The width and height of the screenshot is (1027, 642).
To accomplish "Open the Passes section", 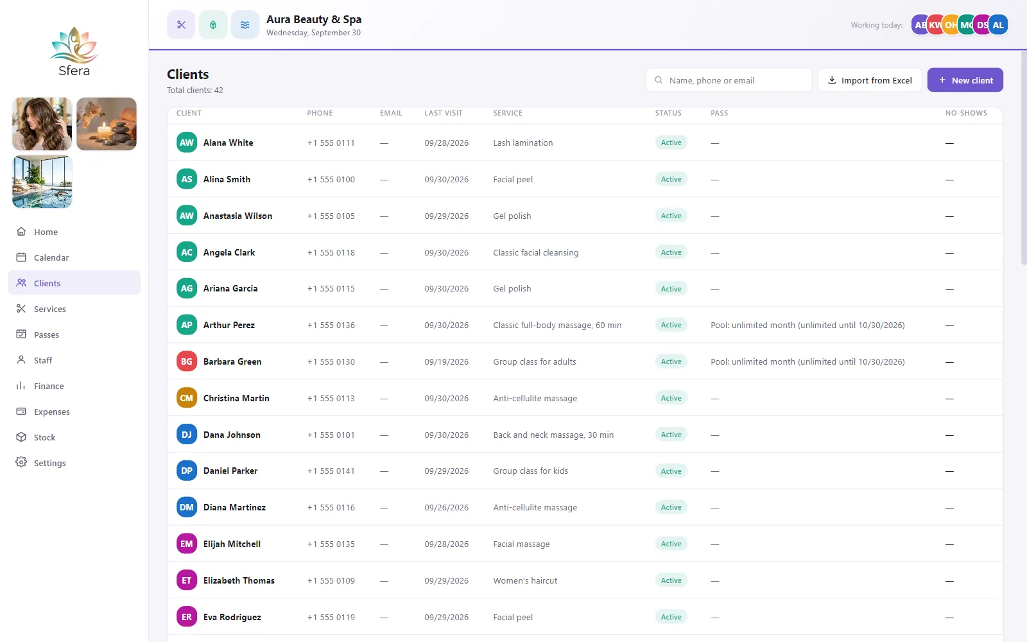I will click(74, 334).
